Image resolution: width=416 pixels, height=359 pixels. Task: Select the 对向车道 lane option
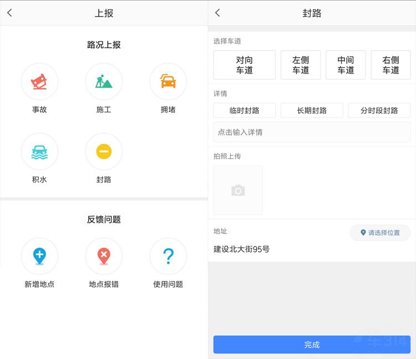(244, 65)
